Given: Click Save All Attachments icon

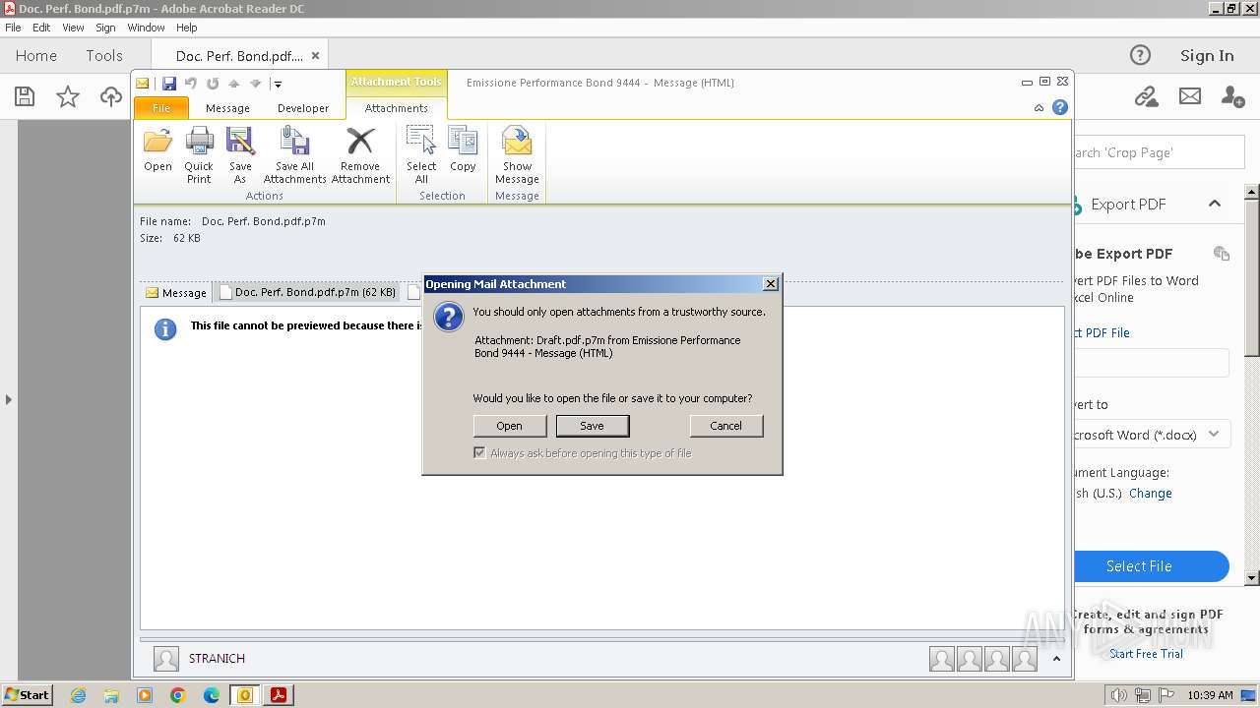Looking at the screenshot, I should pyautogui.click(x=294, y=143).
